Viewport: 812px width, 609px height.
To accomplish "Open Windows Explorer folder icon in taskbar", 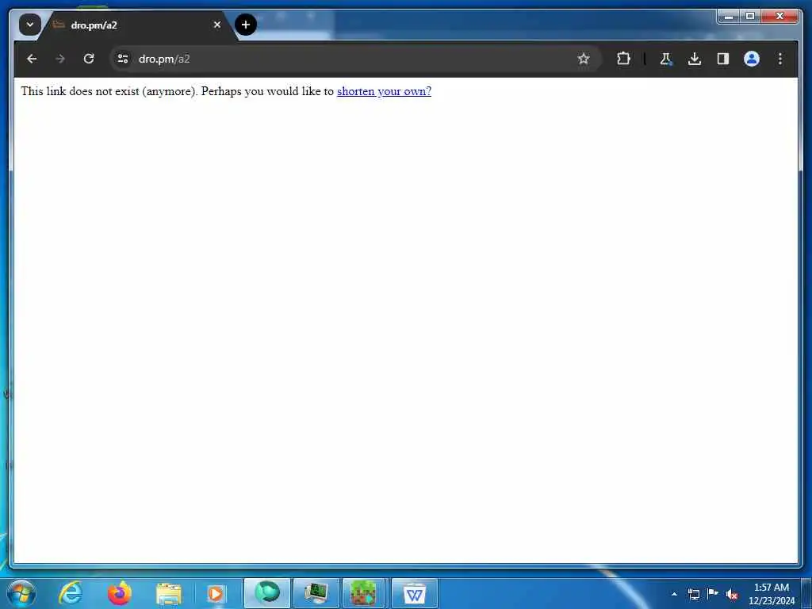I will point(169,593).
